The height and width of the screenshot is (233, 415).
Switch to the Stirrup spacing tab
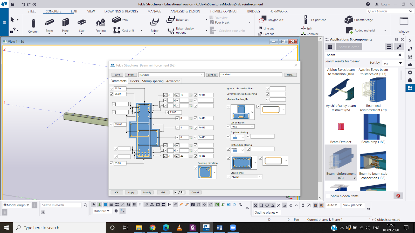click(x=153, y=81)
